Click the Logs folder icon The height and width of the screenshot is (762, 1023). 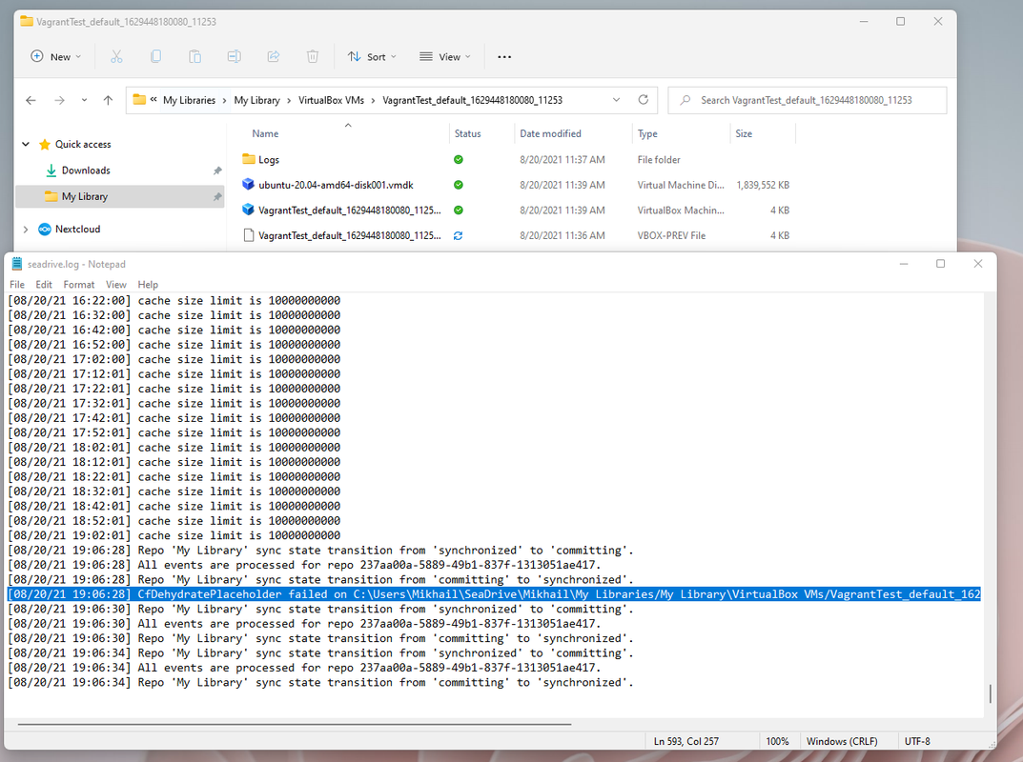pos(249,159)
